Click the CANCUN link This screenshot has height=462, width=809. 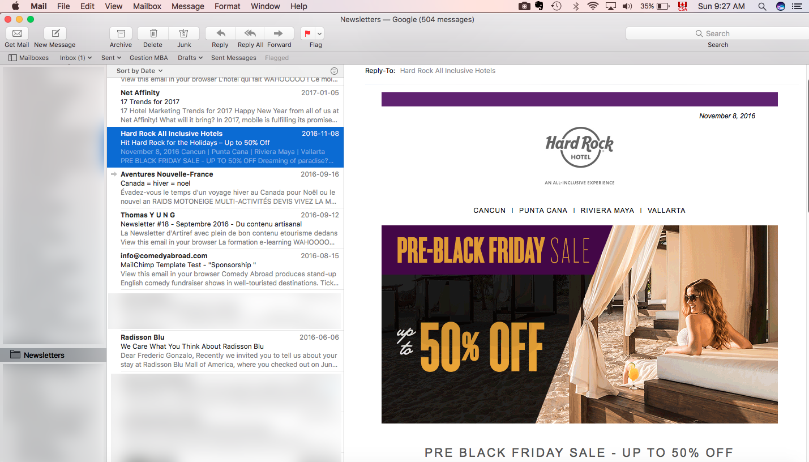click(x=489, y=210)
